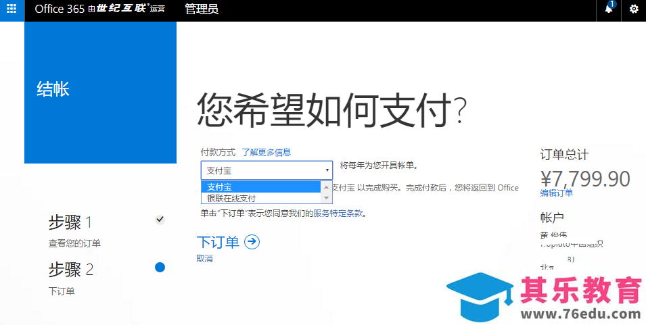Click the blue dot indicator for 步骤 2
Viewport: 646px width, 325px height.
point(160,268)
